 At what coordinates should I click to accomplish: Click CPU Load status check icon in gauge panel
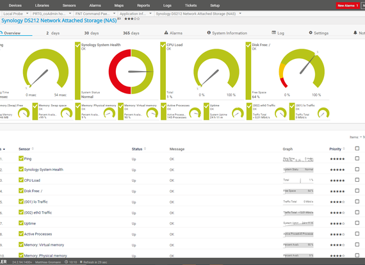pos(163,45)
